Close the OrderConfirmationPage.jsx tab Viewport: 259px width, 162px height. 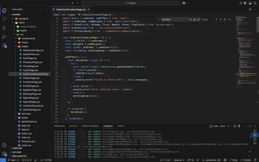pos(88,10)
